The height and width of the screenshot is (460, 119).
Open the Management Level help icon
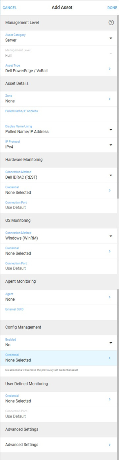pyautogui.click(x=111, y=23)
